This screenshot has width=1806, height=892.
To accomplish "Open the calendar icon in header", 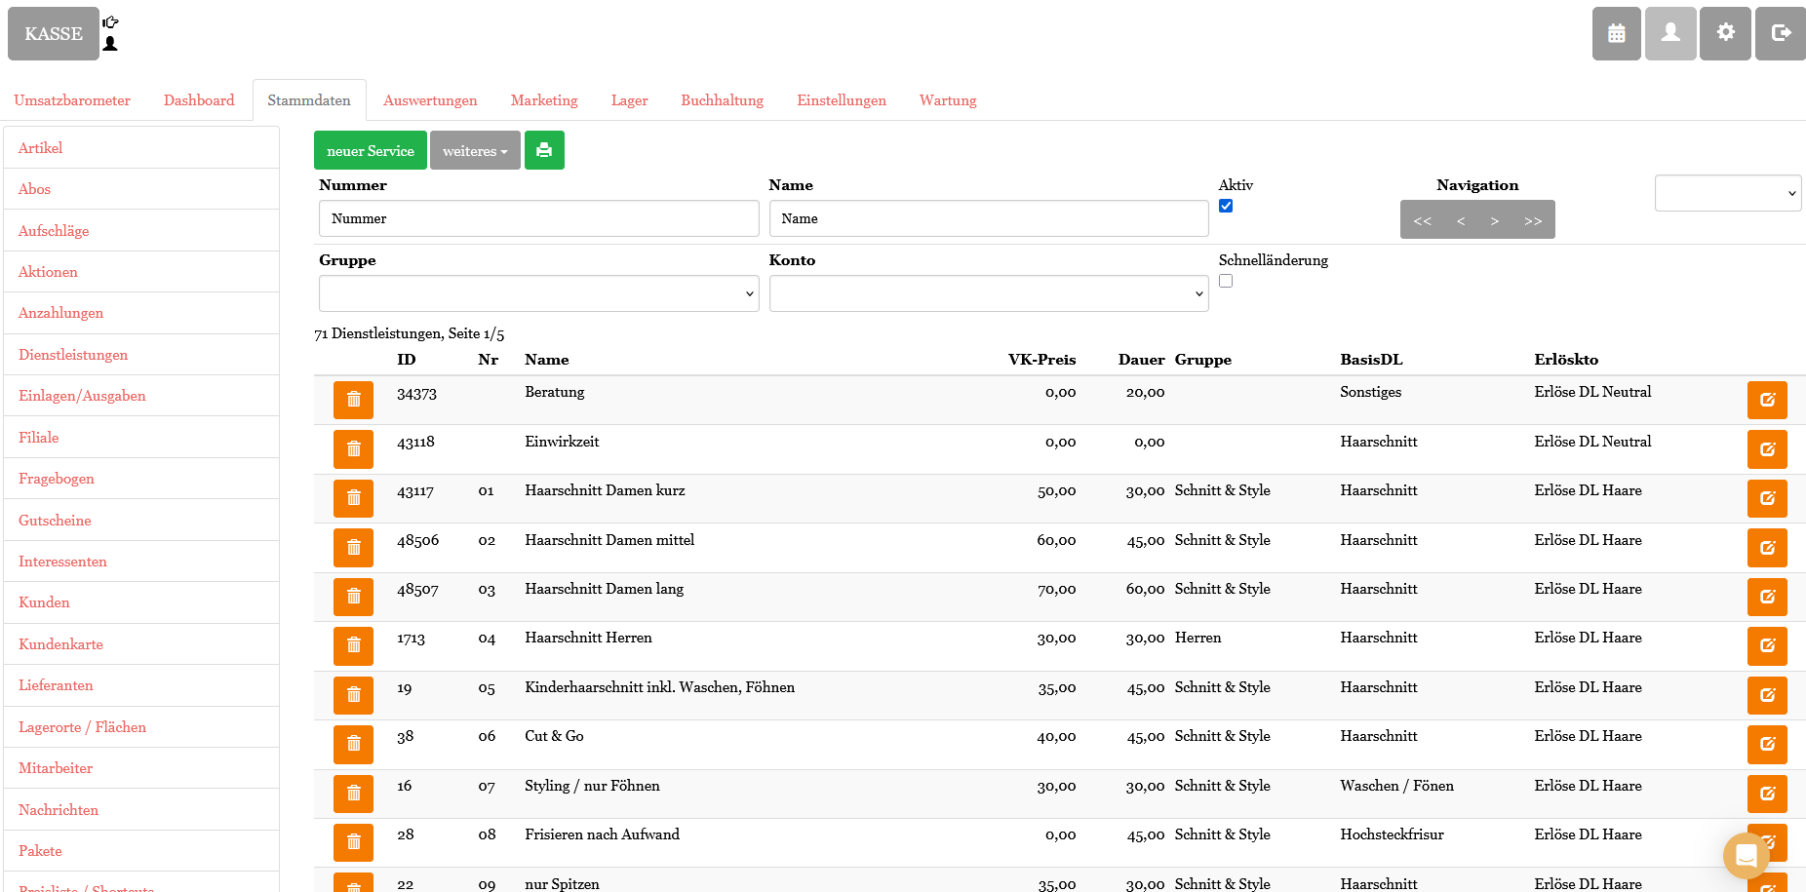I will coord(1616,33).
